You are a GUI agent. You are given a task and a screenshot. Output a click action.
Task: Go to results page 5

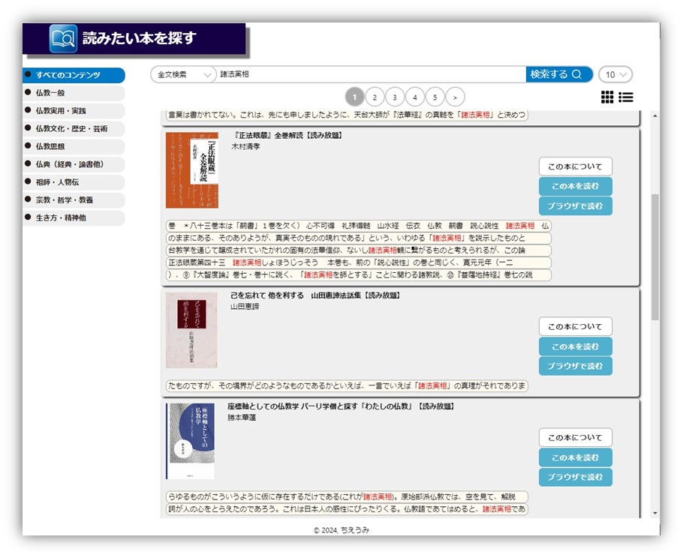(435, 97)
